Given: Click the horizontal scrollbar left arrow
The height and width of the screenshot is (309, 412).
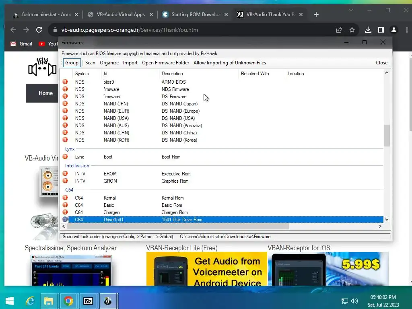Looking at the screenshot, I should point(64,226).
